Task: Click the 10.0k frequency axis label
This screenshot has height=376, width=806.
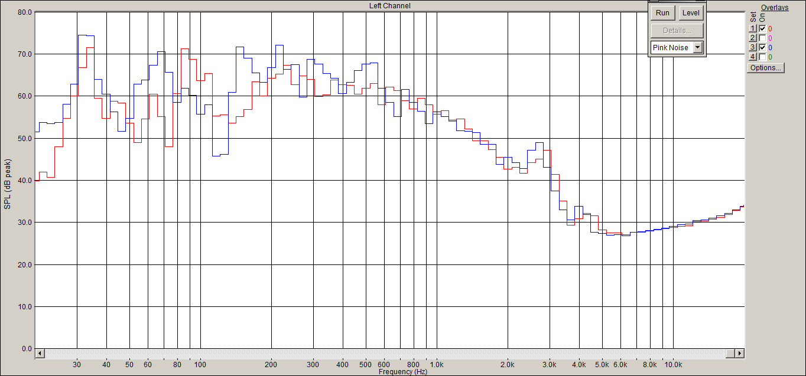Action: [x=674, y=364]
